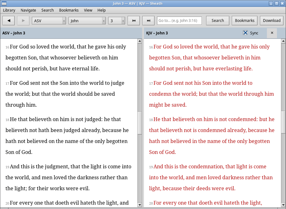Focus the Go to reference field
Viewport: 286px width, 209px height.
click(x=179, y=21)
